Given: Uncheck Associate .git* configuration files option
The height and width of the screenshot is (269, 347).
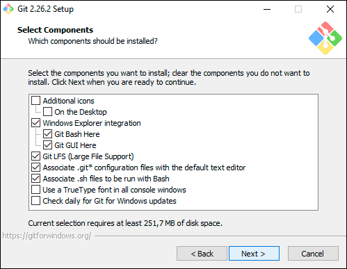Looking at the screenshot, I should pyautogui.click(x=35, y=168).
